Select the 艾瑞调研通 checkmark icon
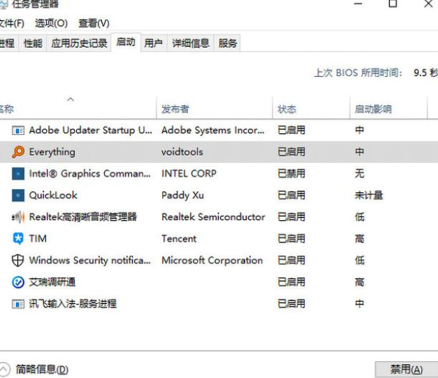The height and width of the screenshot is (378, 438). 18,282
